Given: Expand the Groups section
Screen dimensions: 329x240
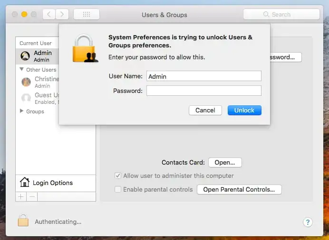Looking at the screenshot, I should tap(21, 111).
